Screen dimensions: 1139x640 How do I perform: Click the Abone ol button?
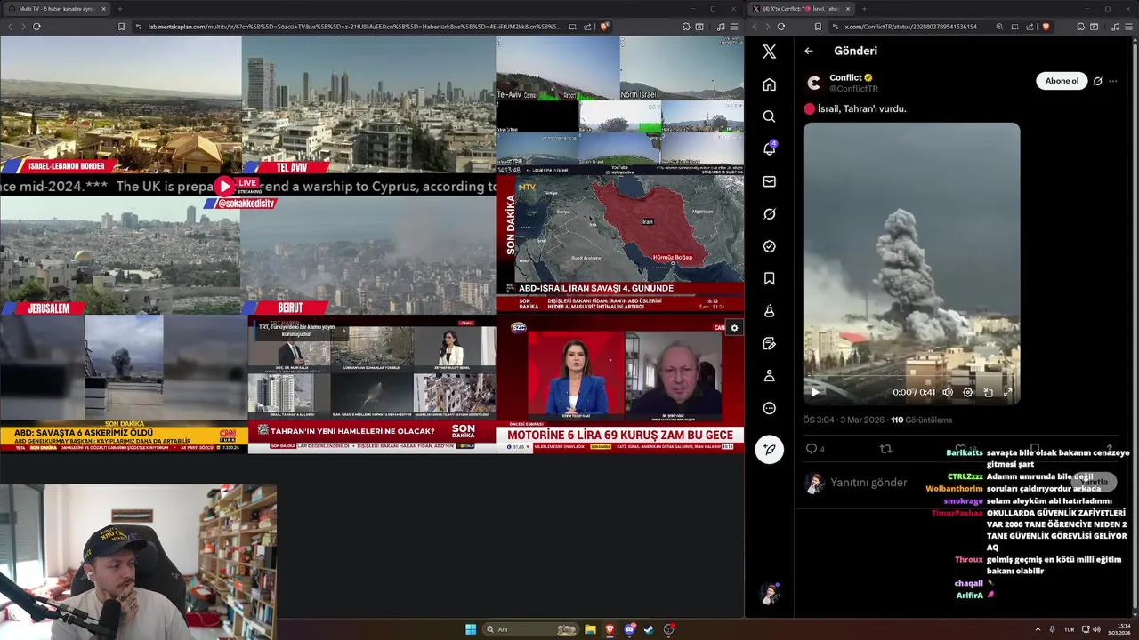[x=1062, y=81]
